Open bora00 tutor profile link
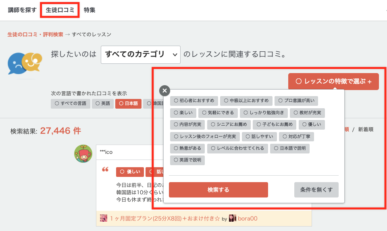387x231 pixels. (248, 218)
